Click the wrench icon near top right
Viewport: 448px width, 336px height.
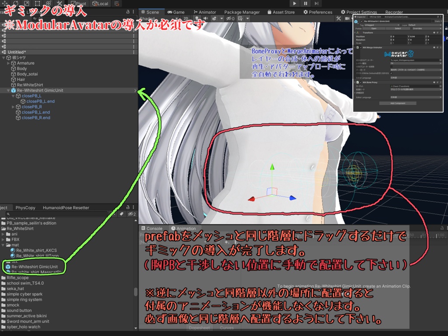pyautogui.click(x=339, y=18)
